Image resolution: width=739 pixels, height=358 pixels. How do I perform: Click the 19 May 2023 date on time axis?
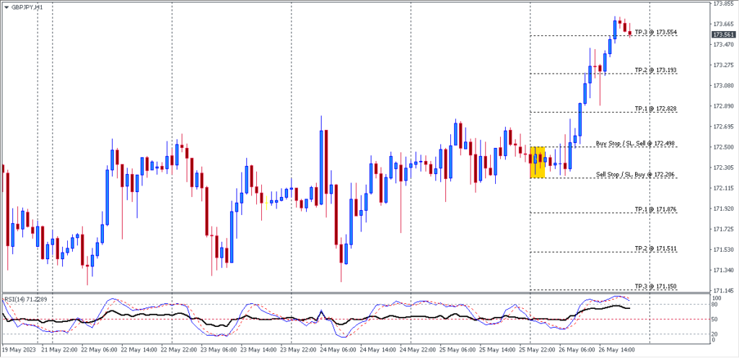(19, 349)
